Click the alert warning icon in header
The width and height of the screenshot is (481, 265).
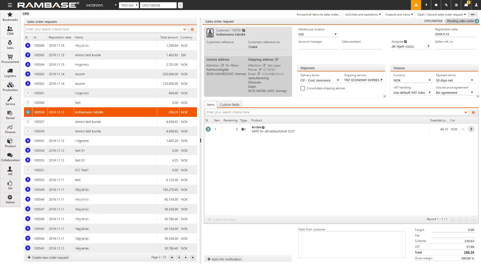[416, 5]
